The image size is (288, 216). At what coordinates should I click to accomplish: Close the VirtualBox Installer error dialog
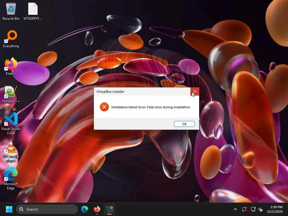(x=195, y=91)
